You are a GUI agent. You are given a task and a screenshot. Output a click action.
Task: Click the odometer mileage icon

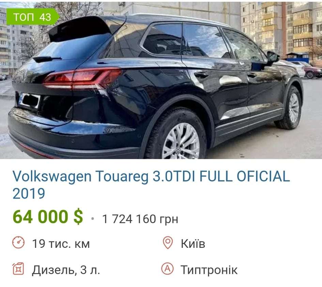point(18,242)
